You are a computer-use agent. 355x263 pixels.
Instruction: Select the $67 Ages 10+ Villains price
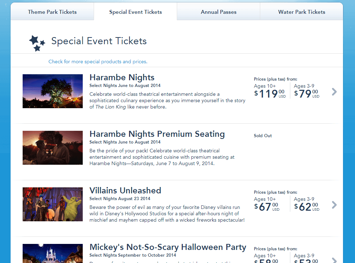(x=267, y=206)
